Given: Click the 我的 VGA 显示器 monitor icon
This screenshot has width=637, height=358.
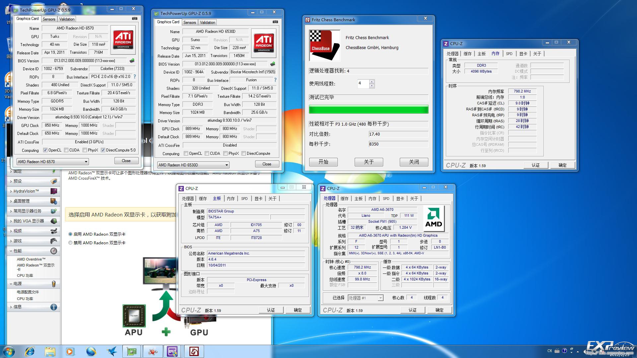Looking at the screenshot, I should [x=54, y=221].
